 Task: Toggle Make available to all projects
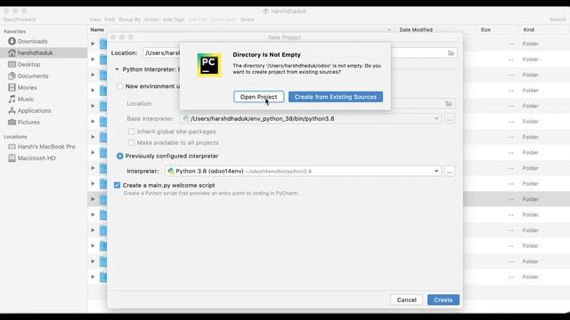131,142
